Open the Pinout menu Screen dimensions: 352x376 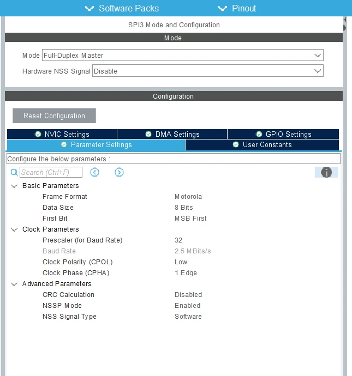(237, 8)
